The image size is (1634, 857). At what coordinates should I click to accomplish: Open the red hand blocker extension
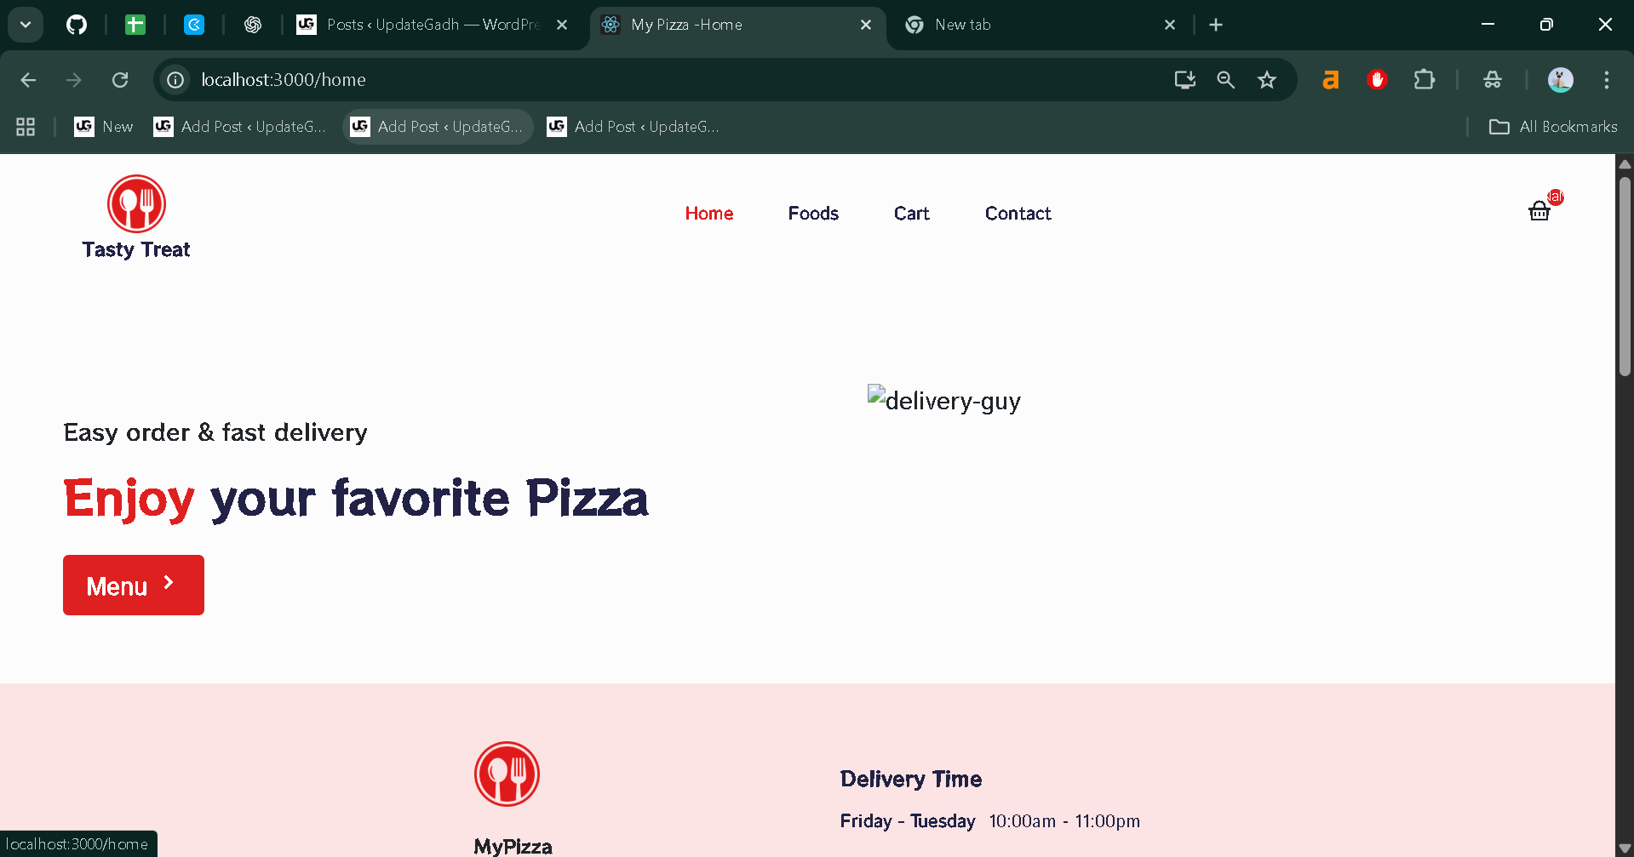[x=1377, y=80]
